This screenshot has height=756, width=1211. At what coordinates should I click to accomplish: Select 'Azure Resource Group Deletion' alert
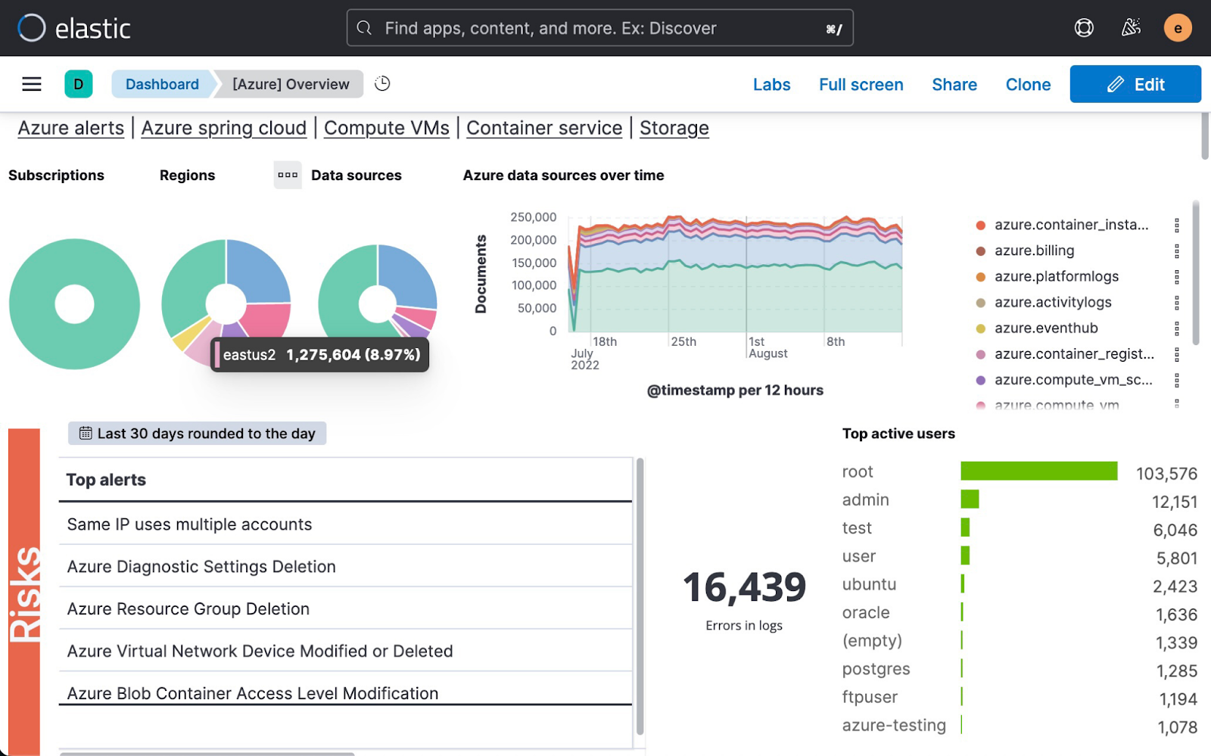(x=188, y=608)
